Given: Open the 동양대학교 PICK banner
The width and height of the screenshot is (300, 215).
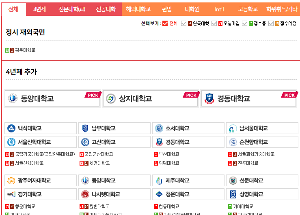Looking at the screenshot, I should pyautogui.click(x=52, y=98).
